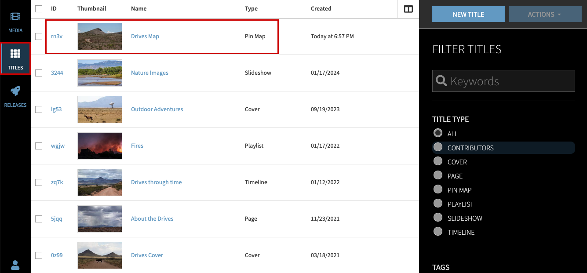
Task: Click inside the Keywords search field
Action: click(x=503, y=81)
